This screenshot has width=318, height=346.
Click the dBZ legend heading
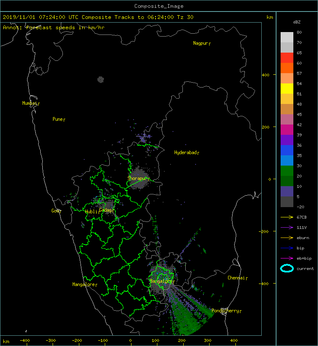(297, 22)
